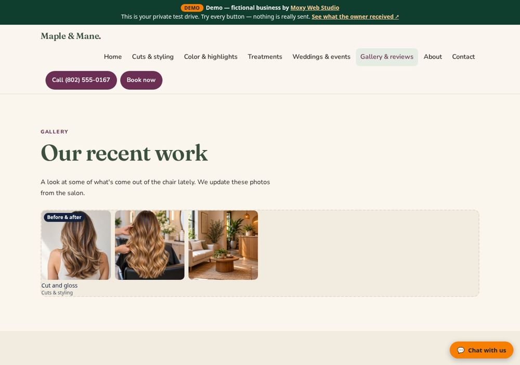Click Call (802) 555-0167 button
This screenshot has width=520, height=365.
pos(81,80)
